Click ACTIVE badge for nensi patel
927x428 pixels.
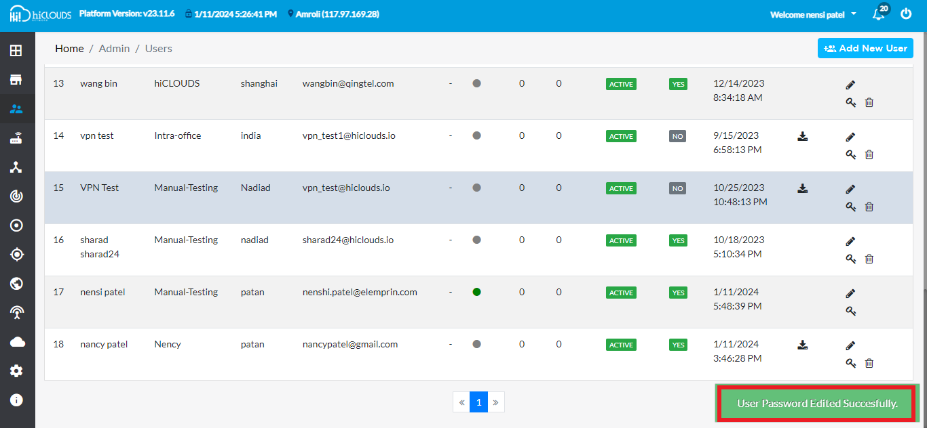point(621,293)
